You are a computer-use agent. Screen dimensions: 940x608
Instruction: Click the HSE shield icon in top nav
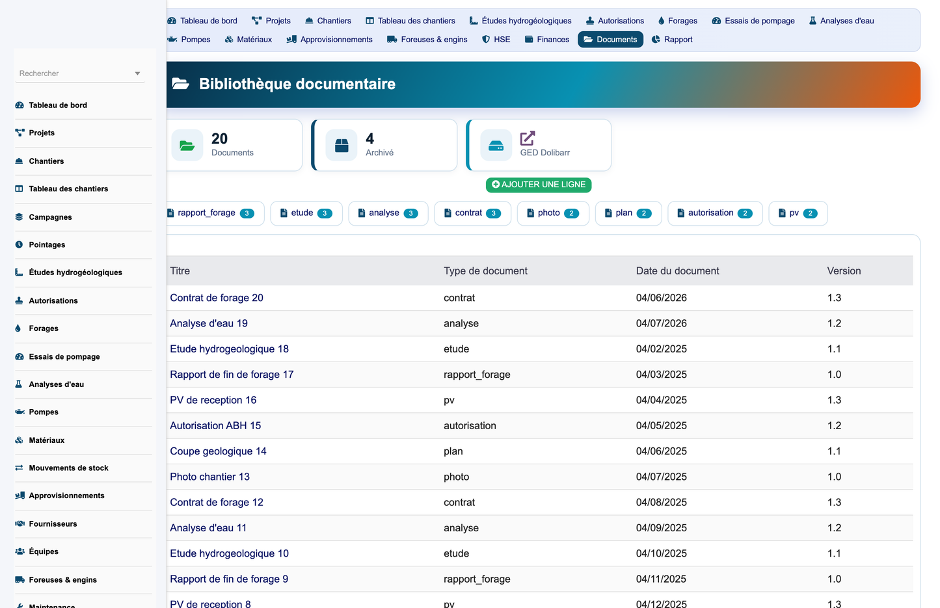point(486,40)
